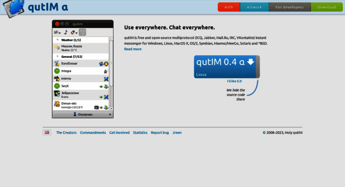Click the blue butterfly icon on mierna row
The width and height of the screenshot is (345, 187).
pos(106,79)
